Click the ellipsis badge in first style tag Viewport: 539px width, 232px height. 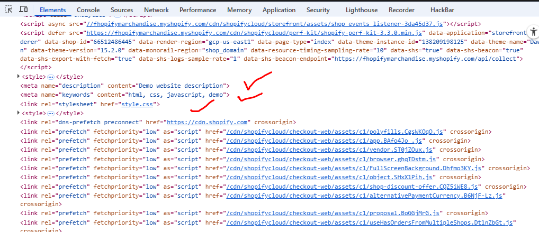(51, 77)
